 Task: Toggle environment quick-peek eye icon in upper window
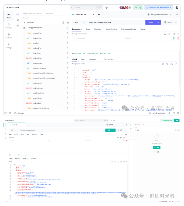tap(177, 14)
